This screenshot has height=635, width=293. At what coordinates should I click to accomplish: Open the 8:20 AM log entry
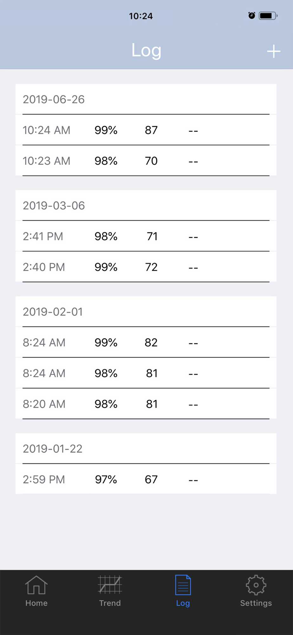coord(146,404)
